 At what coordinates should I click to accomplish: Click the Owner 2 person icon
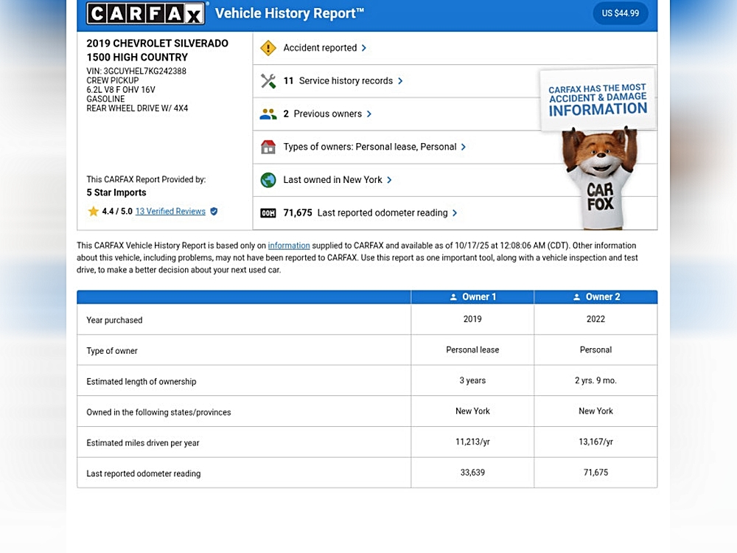pos(577,297)
